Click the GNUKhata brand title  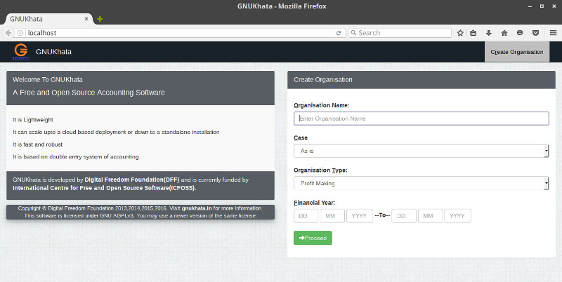point(53,51)
